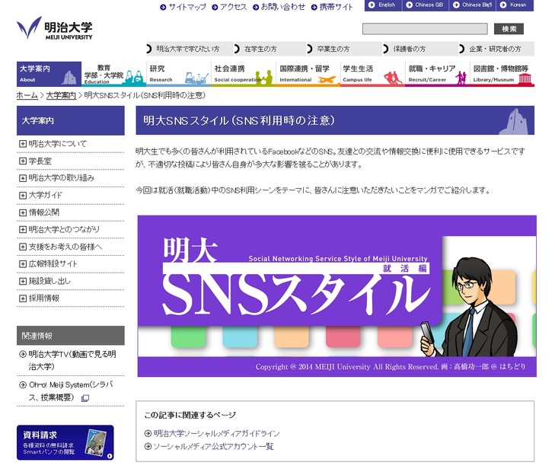Click the external window icon after Oh-o! Meiji System
The image size is (555, 472).
[85, 398]
